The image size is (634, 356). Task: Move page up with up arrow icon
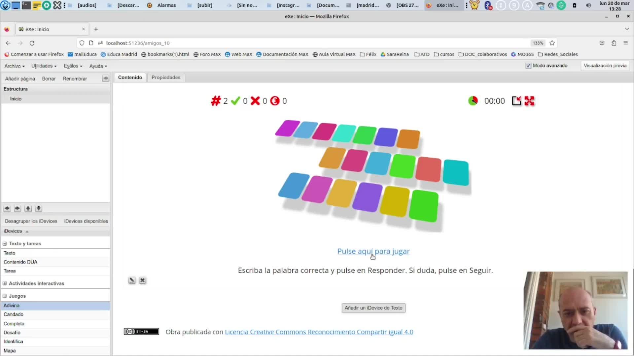pos(28,208)
